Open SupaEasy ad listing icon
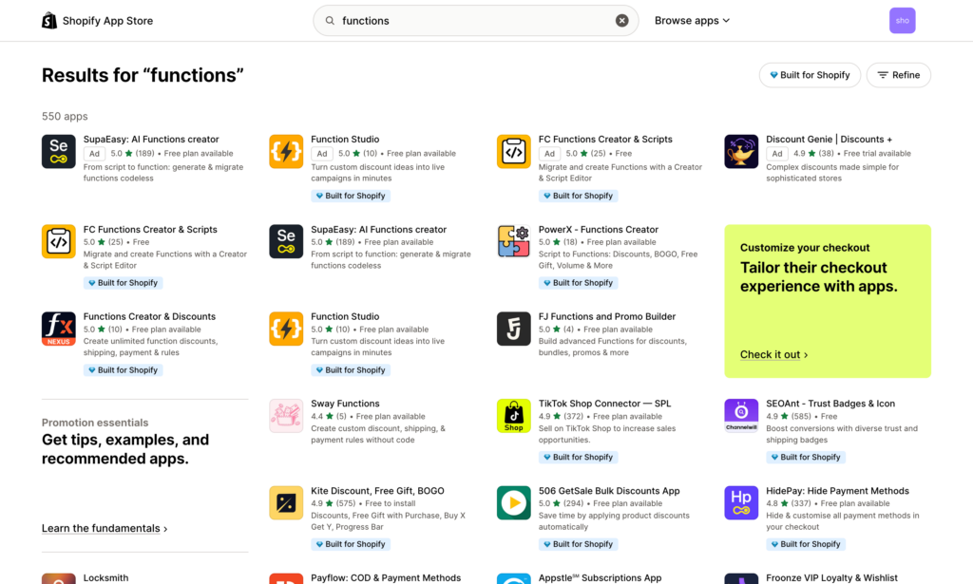The image size is (973, 584). (x=58, y=151)
